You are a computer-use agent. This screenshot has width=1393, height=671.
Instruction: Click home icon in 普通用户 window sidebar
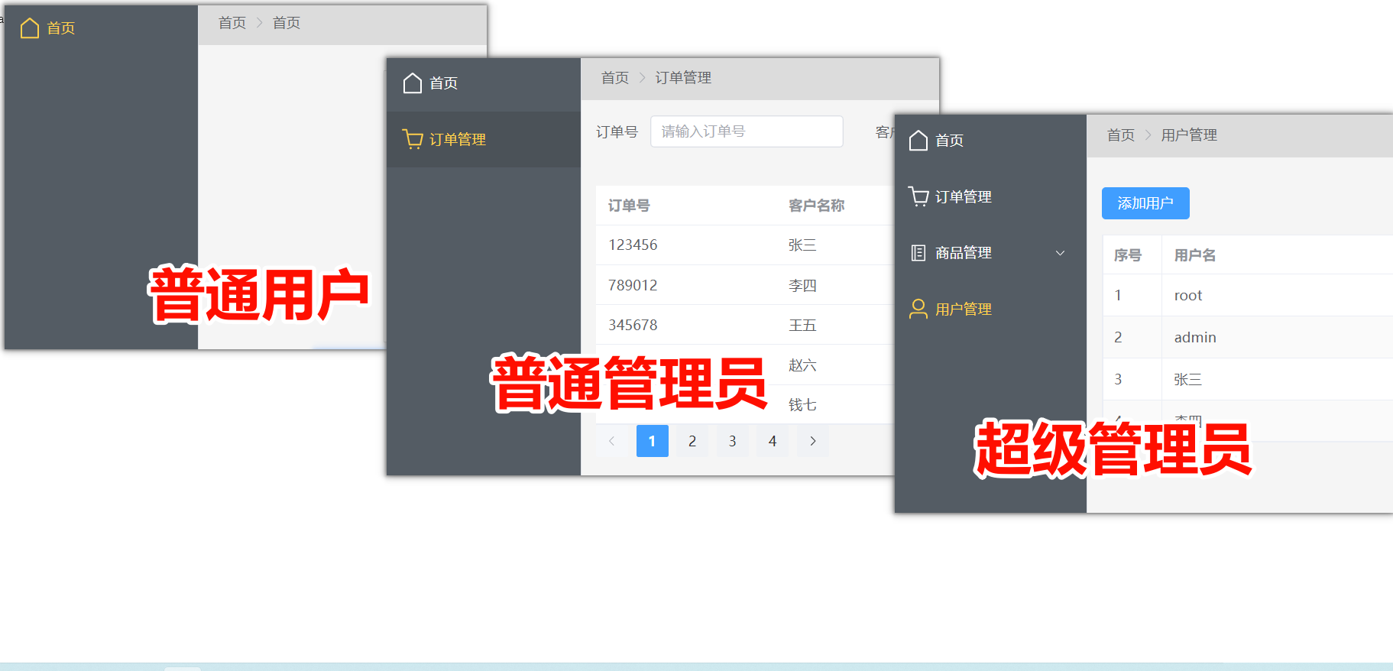tap(30, 28)
